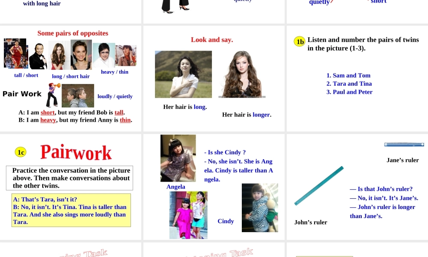
Task: Click the cartoon trumpet player figure
Action: point(52,95)
